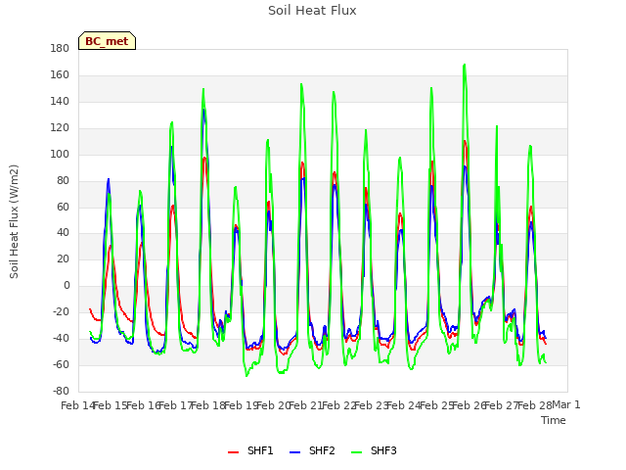This screenshot has width=626, height=470.
Task: Click the Feb 14 x-axis tick label
Action: 77,405
